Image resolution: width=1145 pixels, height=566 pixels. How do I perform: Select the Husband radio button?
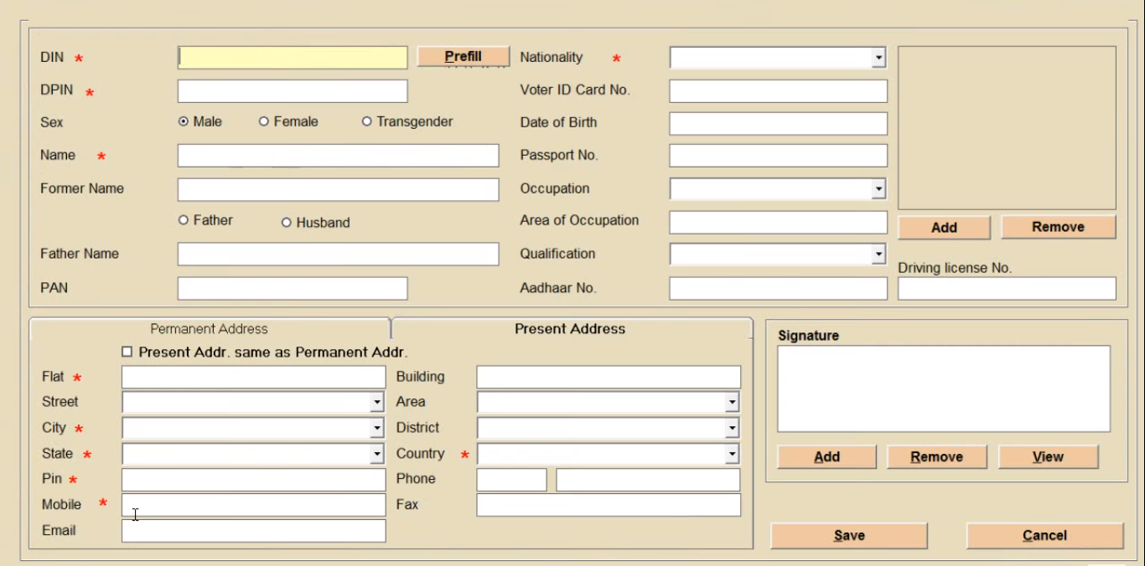(x=287, y=223)
